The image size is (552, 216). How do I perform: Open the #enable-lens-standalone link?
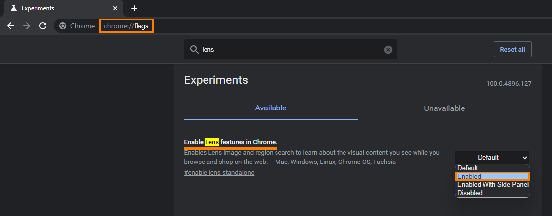219,173
